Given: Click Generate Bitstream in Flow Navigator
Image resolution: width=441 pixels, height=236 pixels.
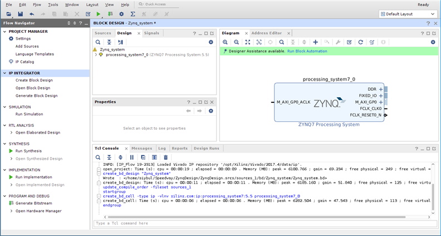Looking at the screenshot, I should (x=33, y=203).
